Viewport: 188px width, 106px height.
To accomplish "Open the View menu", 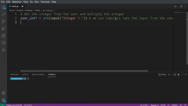I will (26, 2).
